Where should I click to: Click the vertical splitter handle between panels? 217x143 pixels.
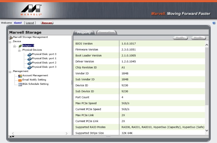pos(72,82)
